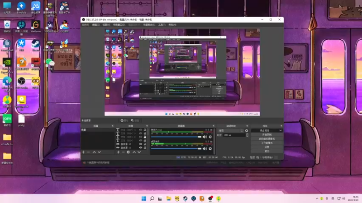Mute the 麦克风/Aux speaker icon
The width and height of the screenshot is (362, 203).
(205, 137)
